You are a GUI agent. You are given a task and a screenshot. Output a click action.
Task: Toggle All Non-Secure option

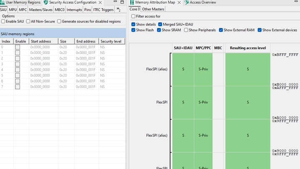(28, 21)
